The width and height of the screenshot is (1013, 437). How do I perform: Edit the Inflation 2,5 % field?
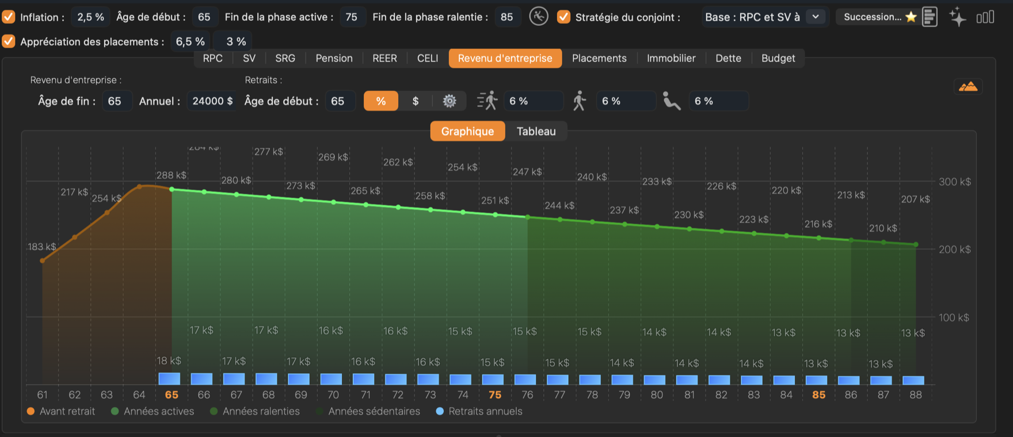(x=90, y=17)
